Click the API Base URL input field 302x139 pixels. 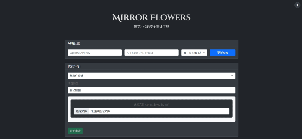pyautogui.click(x=151, y=53)
